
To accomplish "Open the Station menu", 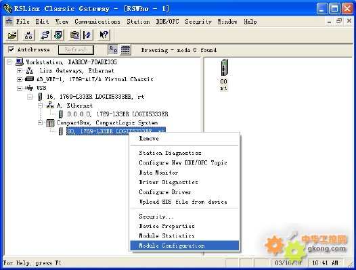I will tap(138, 22).
